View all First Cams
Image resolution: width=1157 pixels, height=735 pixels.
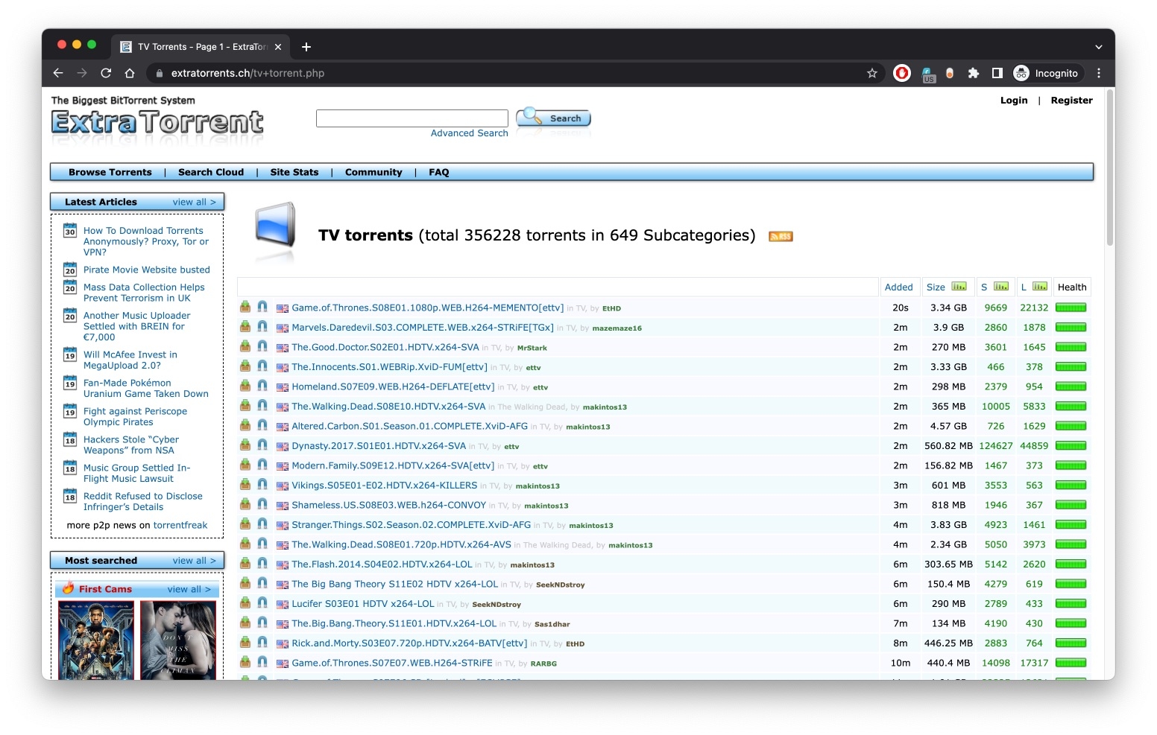(189, 589)
